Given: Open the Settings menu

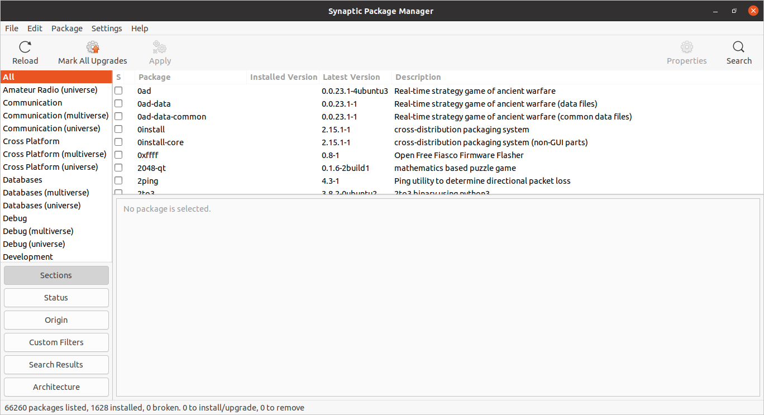Looking at the screenshot, I should 107,28.
